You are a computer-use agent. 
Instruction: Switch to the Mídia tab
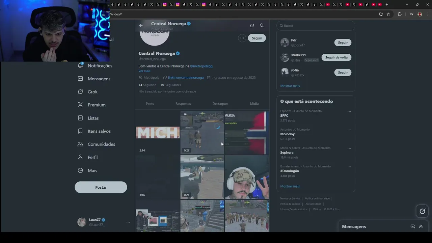pyautogui.click(x=254, y=104)
